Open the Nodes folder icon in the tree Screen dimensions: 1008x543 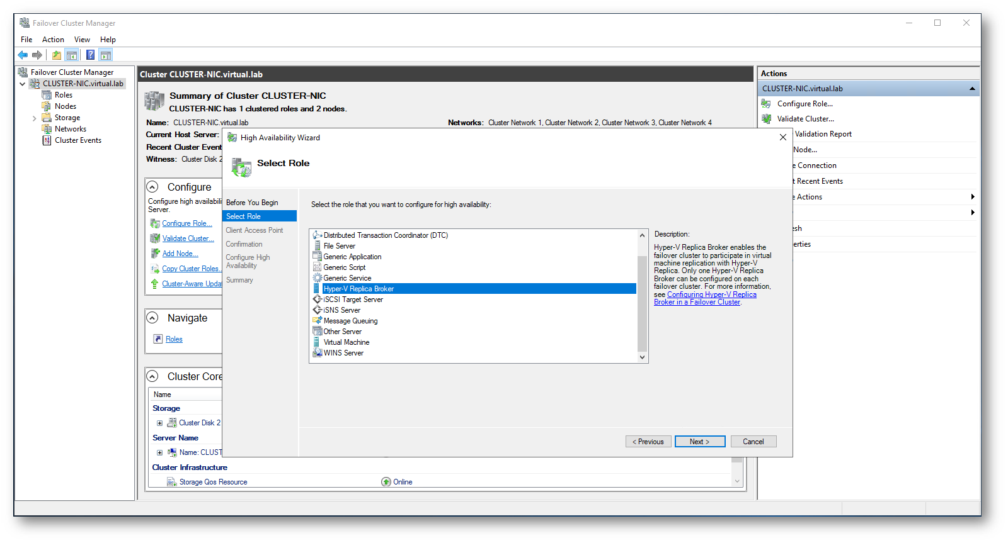(47, 106)
